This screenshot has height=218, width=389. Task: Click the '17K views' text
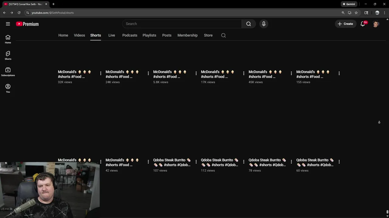pyautogui.click(x=208, y=82)
